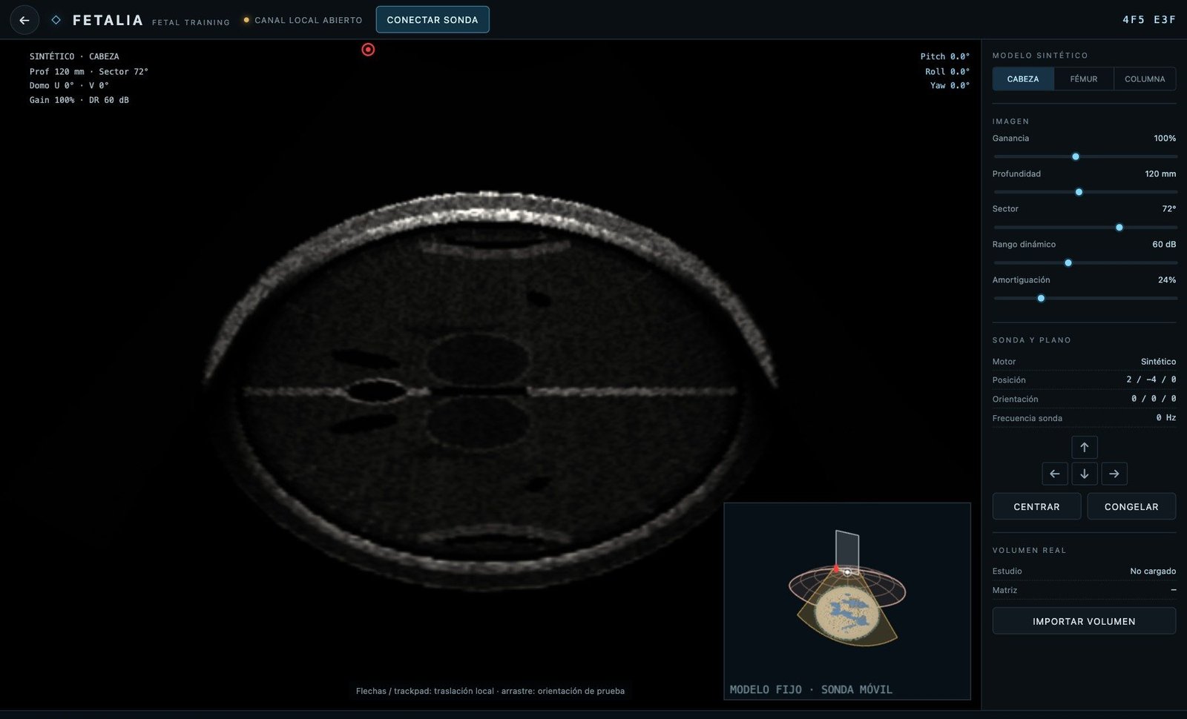Move probe with right arrow button
The image size is (1187, 719).
1114,474
